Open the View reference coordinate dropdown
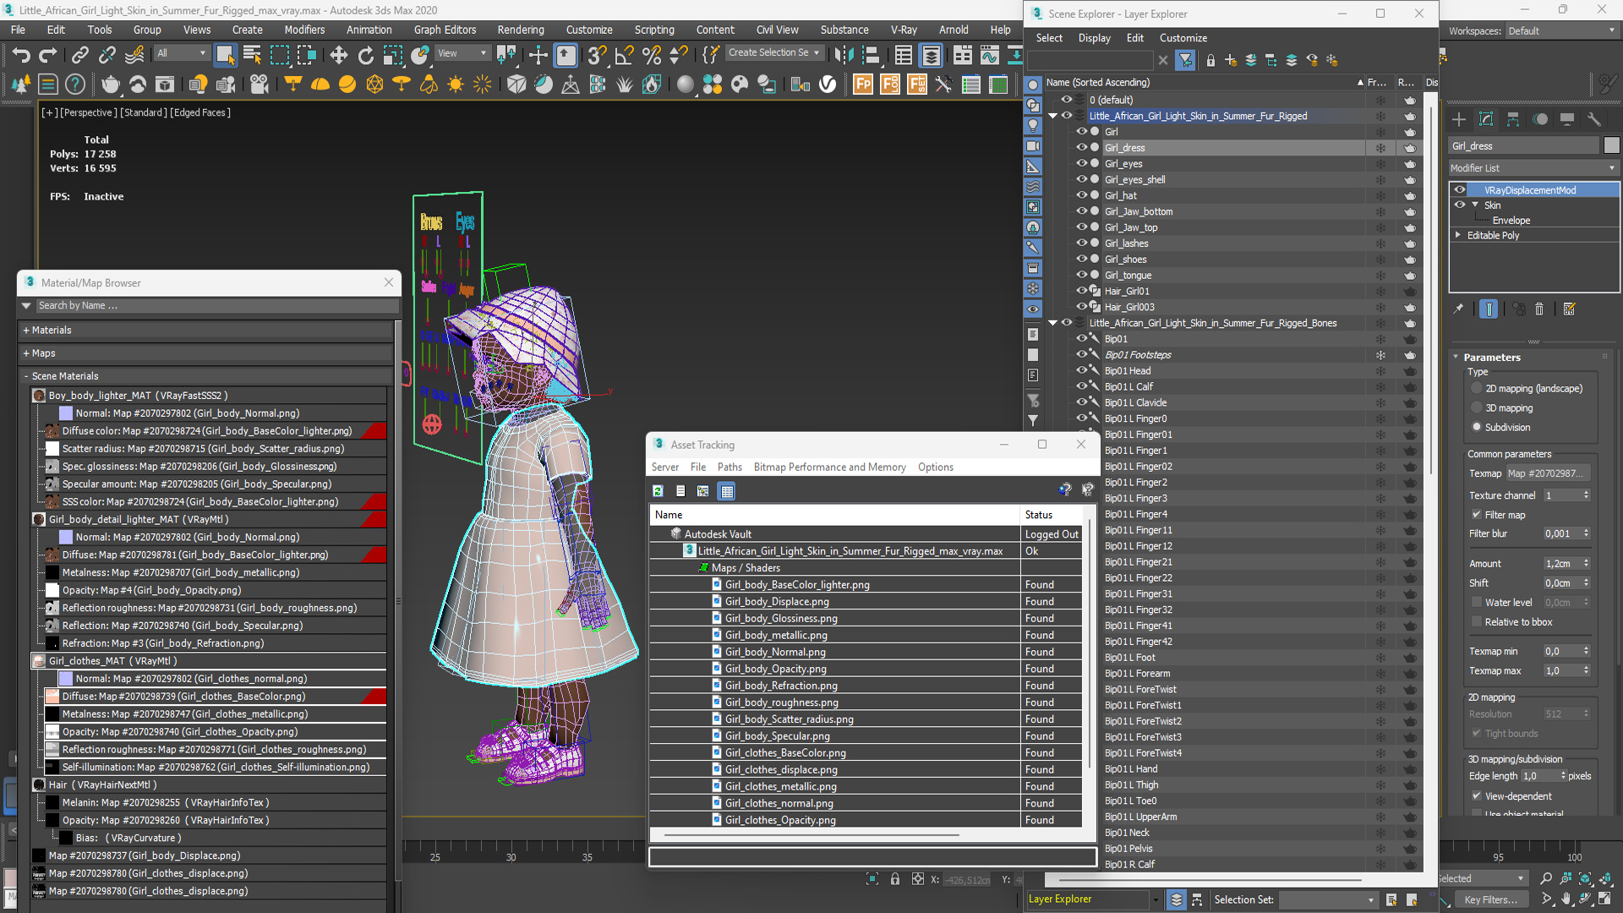The height and width of the screenshot is (913, 1623). pos(462,53)
